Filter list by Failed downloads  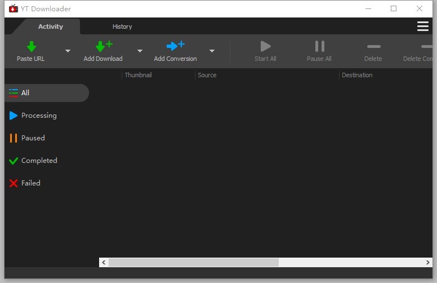point(30,183)
